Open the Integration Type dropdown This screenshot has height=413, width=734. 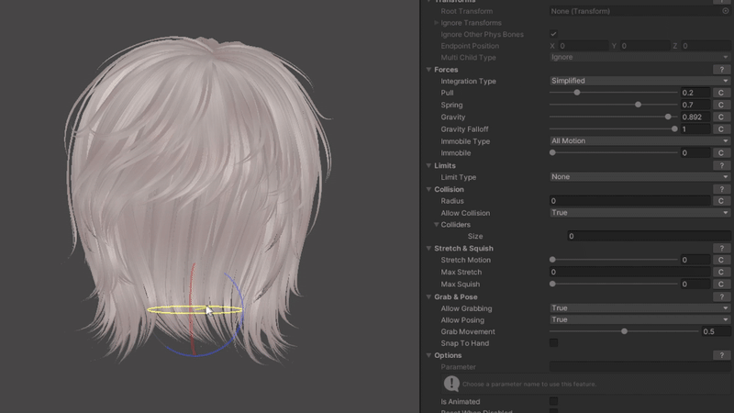(639, 81)
